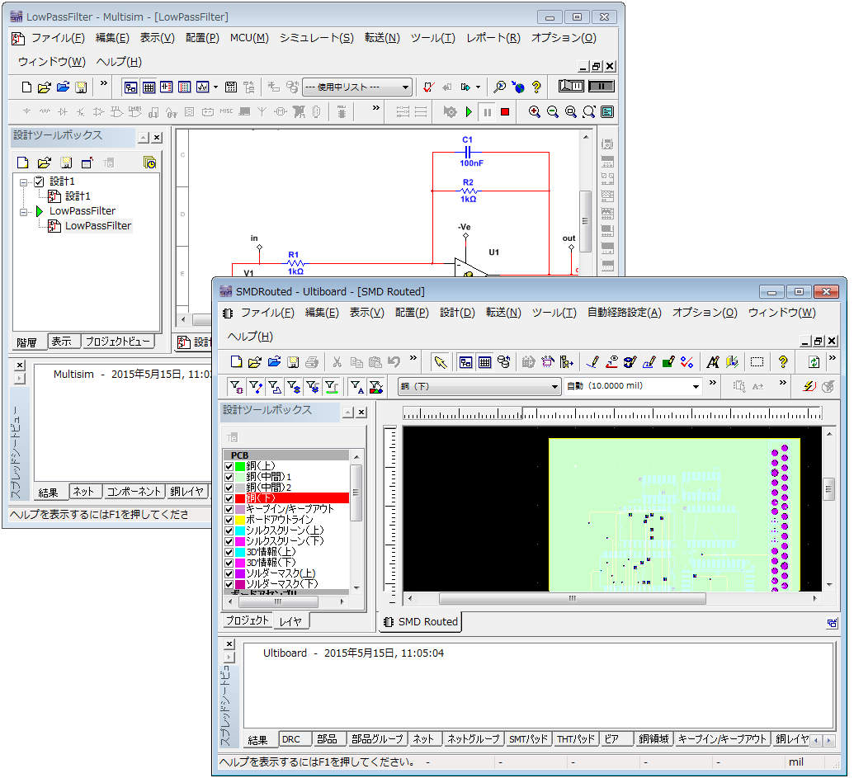Open MCU(M) menu in Multisim
The height and width of the screenshot is (778, 854).
click(x=249, y=38)
